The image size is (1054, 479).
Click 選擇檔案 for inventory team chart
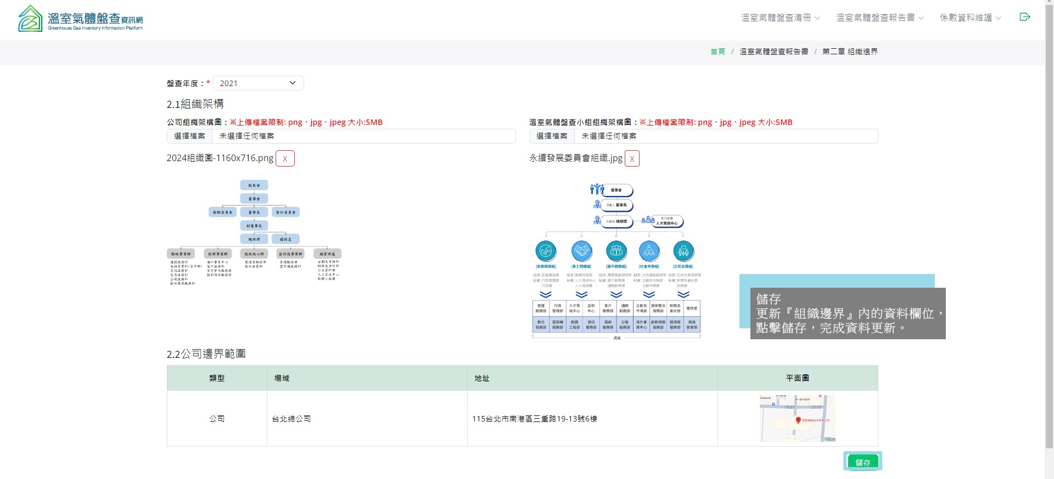[x=552, y=136]
